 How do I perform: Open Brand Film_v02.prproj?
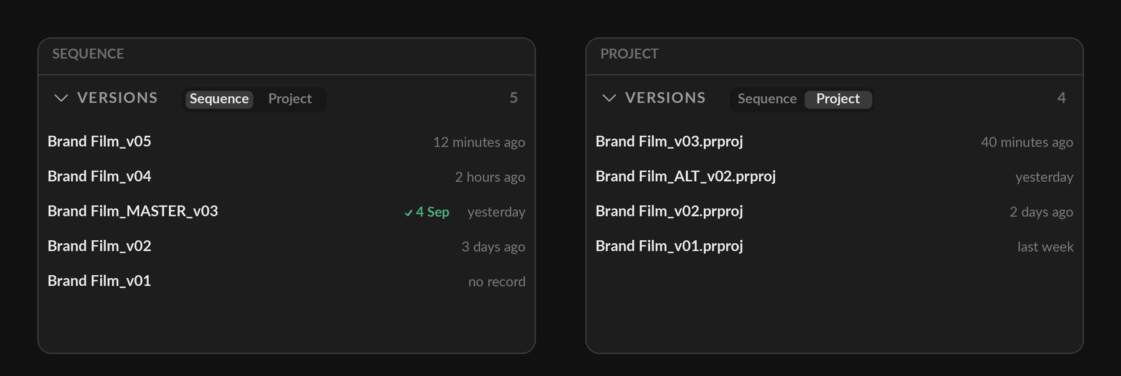(835, 212)
